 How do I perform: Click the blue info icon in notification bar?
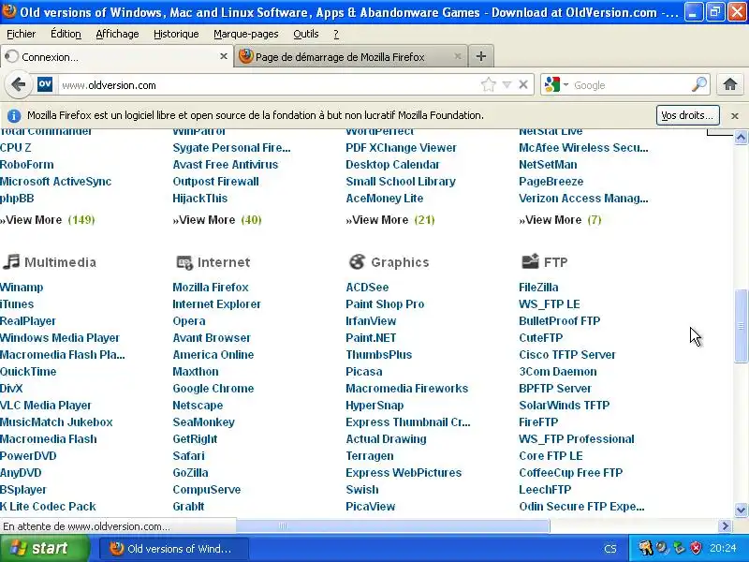tap(14, 115)
